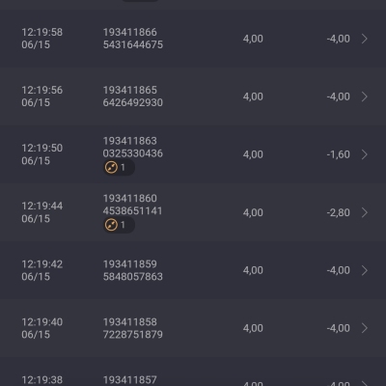Click orange badge icon under 4538651141
The image size is (386, 386).
111,225
